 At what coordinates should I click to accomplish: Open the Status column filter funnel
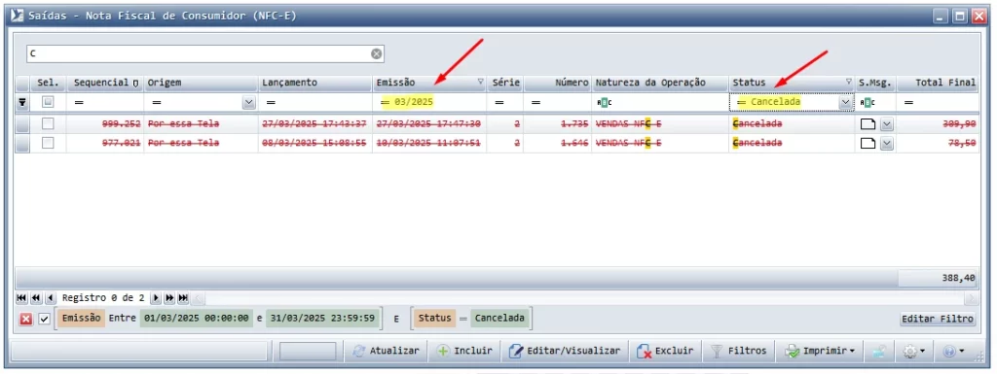848,82
